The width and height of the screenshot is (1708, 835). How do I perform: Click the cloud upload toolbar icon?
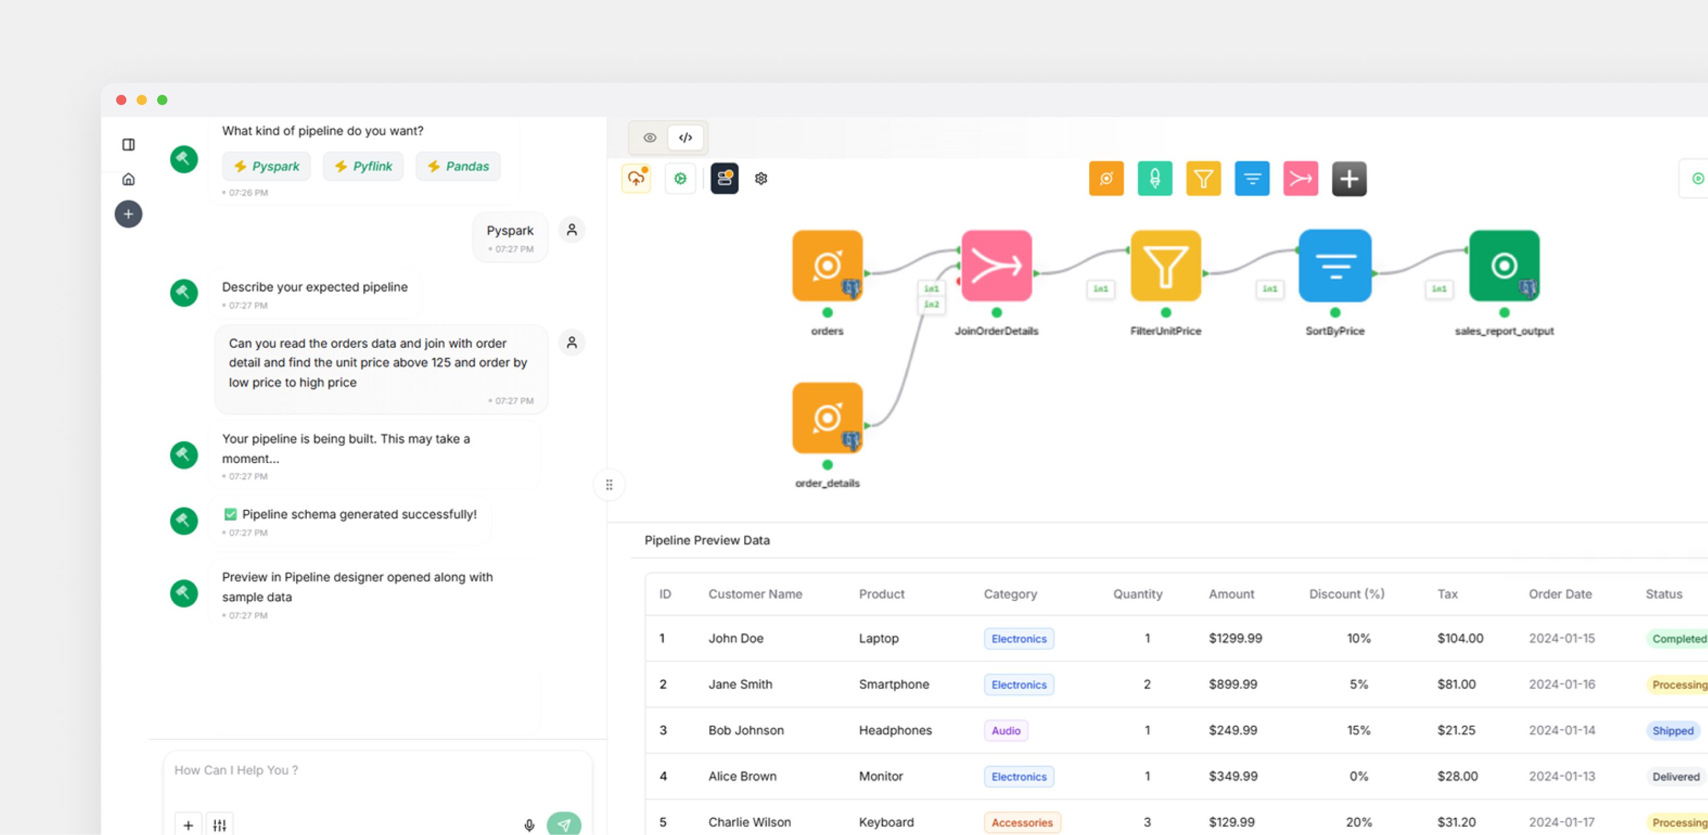coord(636,178)
